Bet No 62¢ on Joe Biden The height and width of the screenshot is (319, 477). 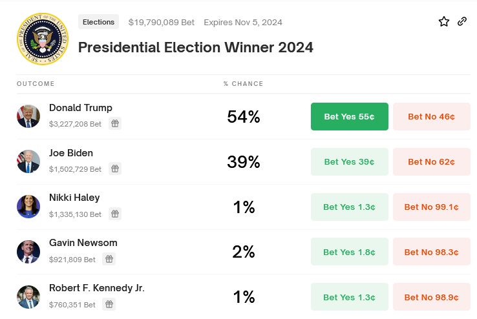coord(432,161)
